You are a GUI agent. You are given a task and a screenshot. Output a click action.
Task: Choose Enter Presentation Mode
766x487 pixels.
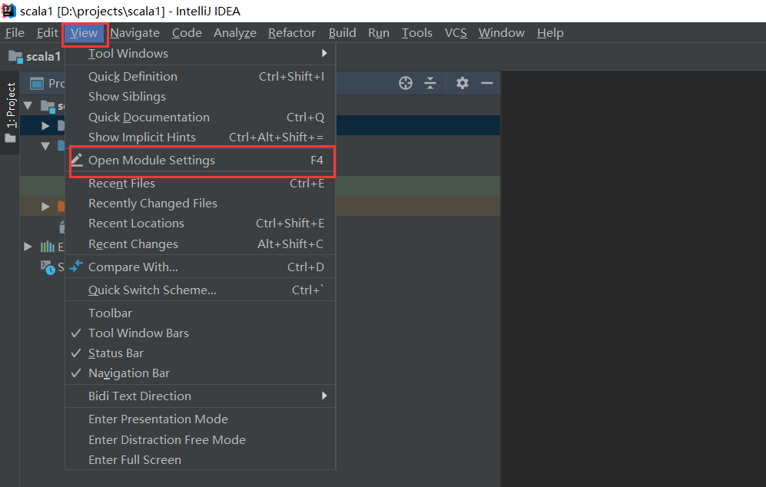(x=201, y=419)
